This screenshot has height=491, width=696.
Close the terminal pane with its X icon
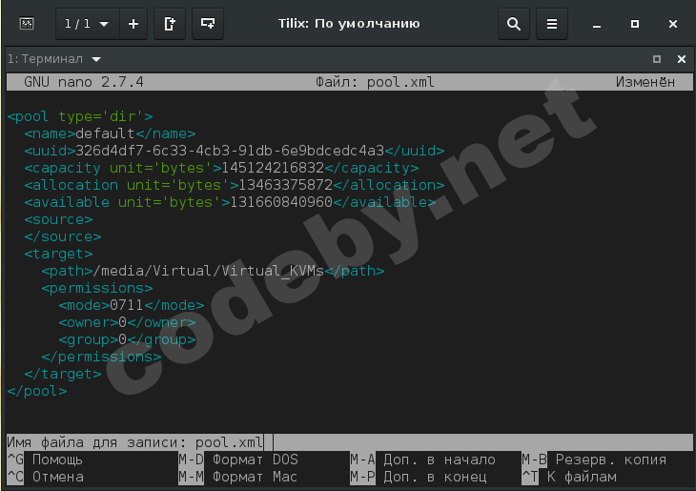682,59
